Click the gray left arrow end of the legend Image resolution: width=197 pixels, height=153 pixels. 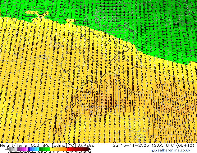coord(7,149)
